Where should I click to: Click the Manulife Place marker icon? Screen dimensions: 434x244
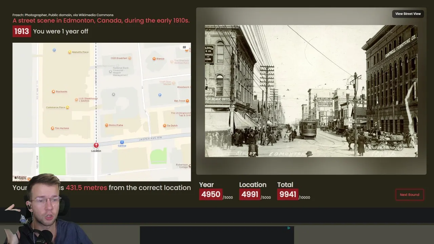70,52
